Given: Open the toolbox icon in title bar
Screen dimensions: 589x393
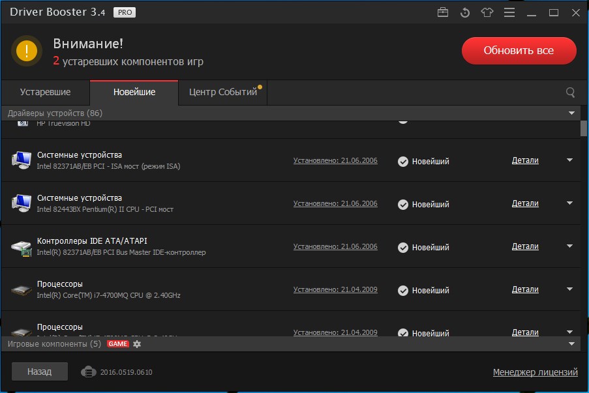Looking at the screenshot, I should pos(443,12).
